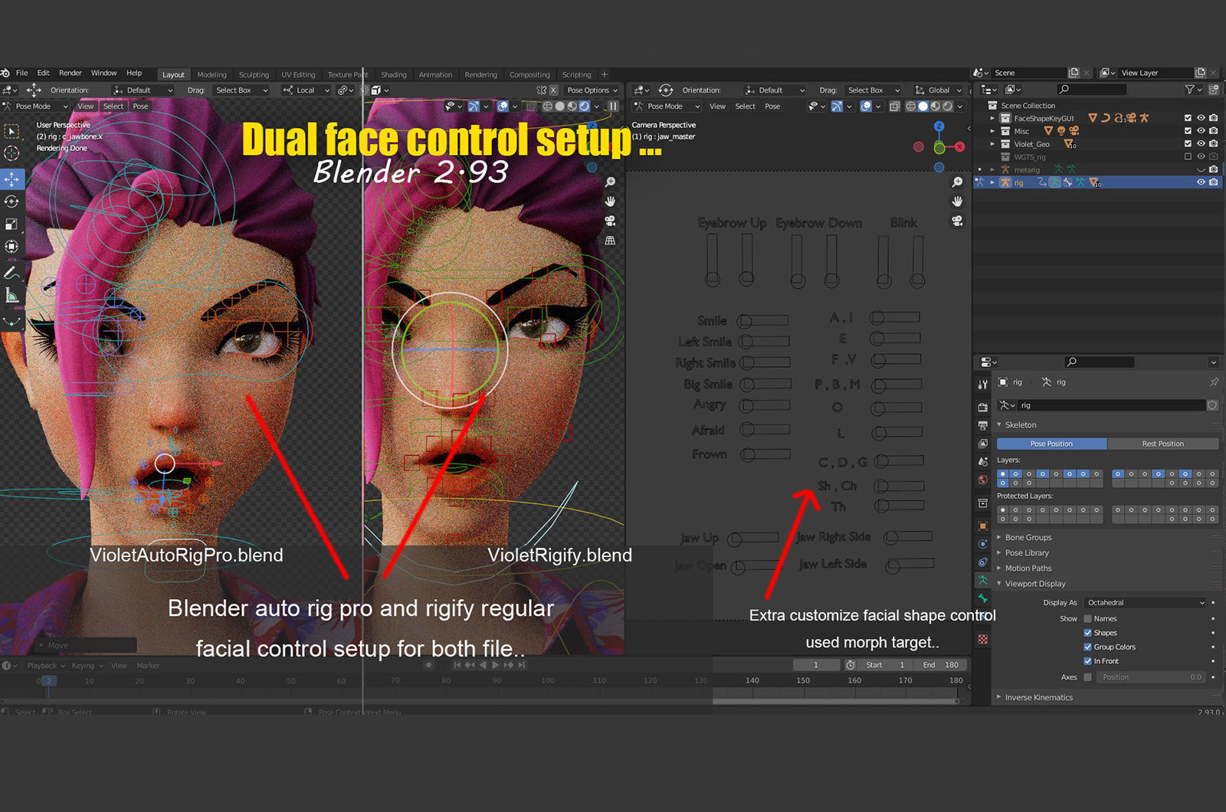Open Object Data armature properties tab
This screenshot has height=812, width=1226.
click(x=982, y=581)
